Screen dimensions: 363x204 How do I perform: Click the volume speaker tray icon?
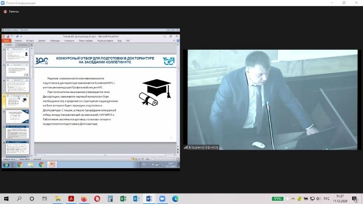point(318,199)
